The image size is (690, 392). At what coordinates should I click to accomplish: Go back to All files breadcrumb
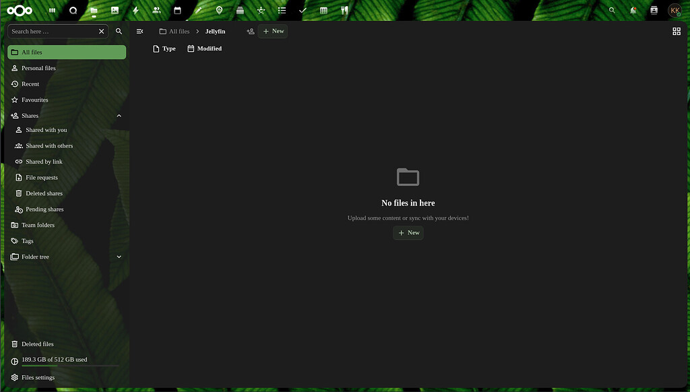(175, 31)
